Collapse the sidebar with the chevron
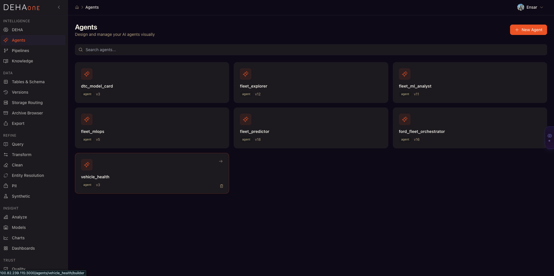 point(59,7)
